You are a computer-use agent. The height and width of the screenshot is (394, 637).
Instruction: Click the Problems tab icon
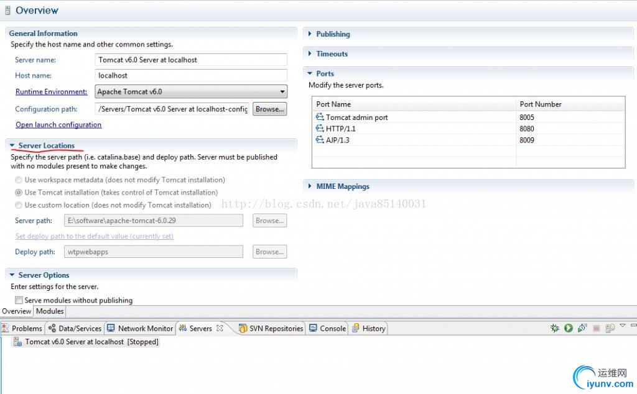tap(5, 328)
